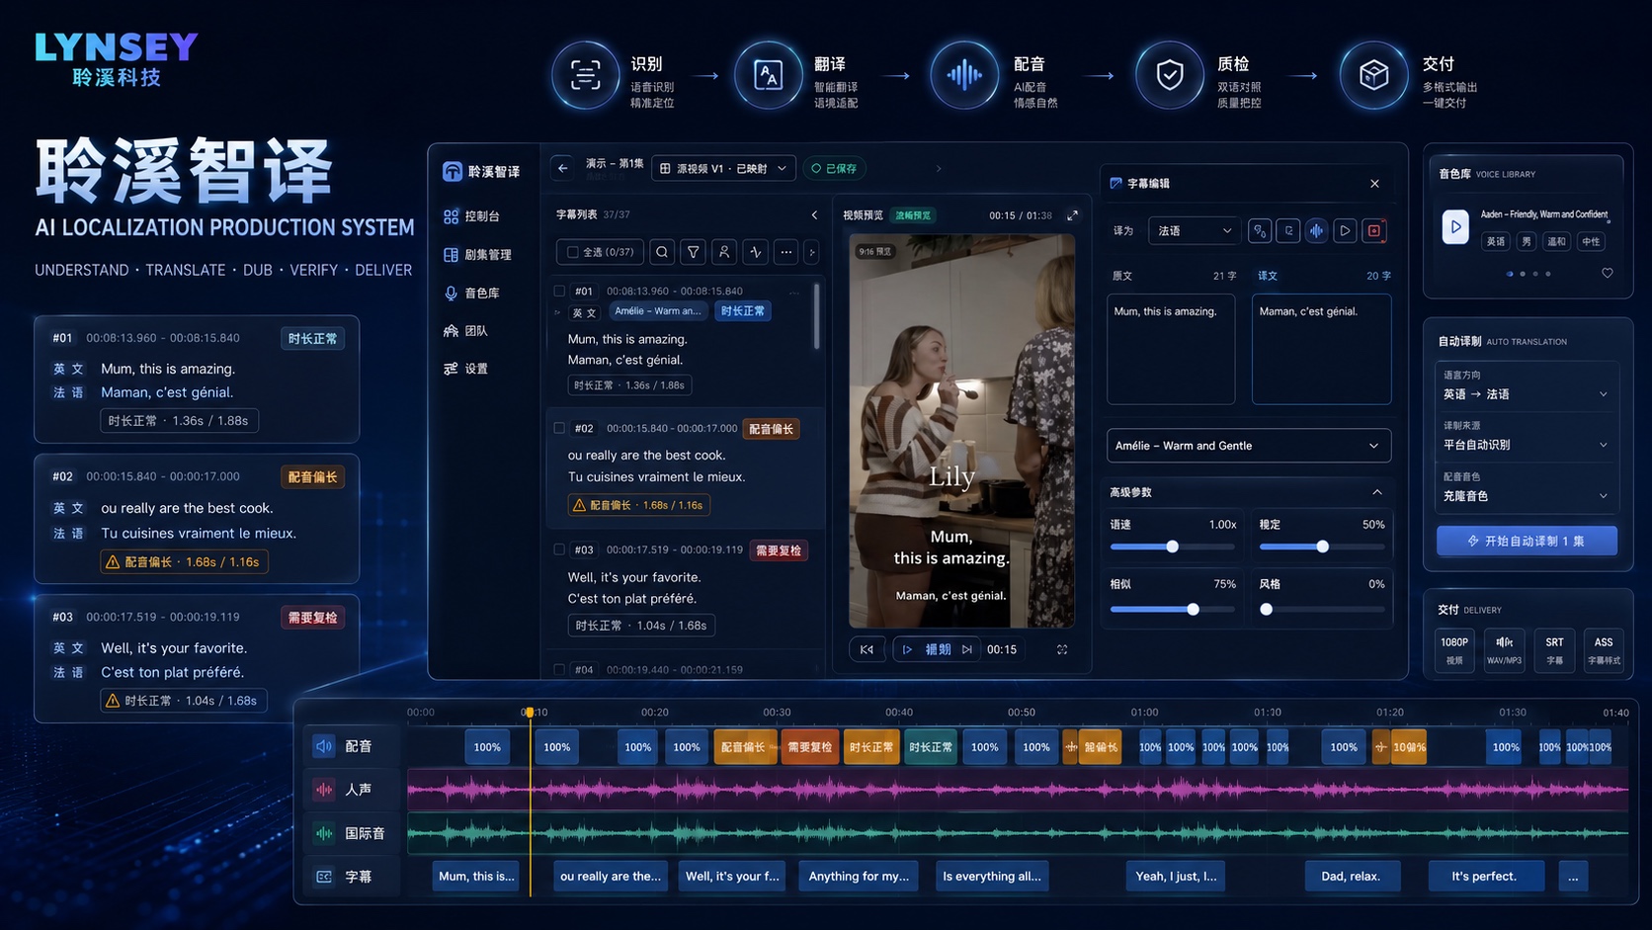Skip back to the previous subtitle in the preview
1652x930 pixels.
[867, 649]
